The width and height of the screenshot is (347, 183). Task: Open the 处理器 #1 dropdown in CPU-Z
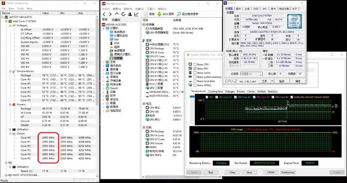[252, 74]
